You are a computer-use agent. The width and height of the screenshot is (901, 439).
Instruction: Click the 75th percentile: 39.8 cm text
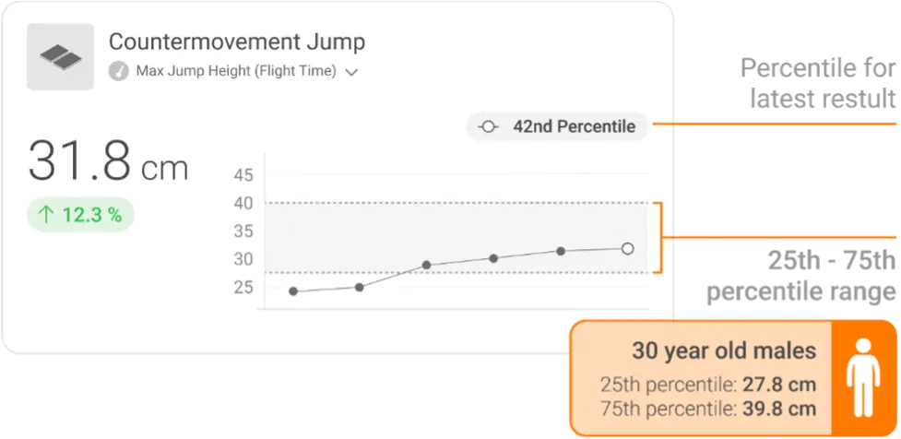708,408
